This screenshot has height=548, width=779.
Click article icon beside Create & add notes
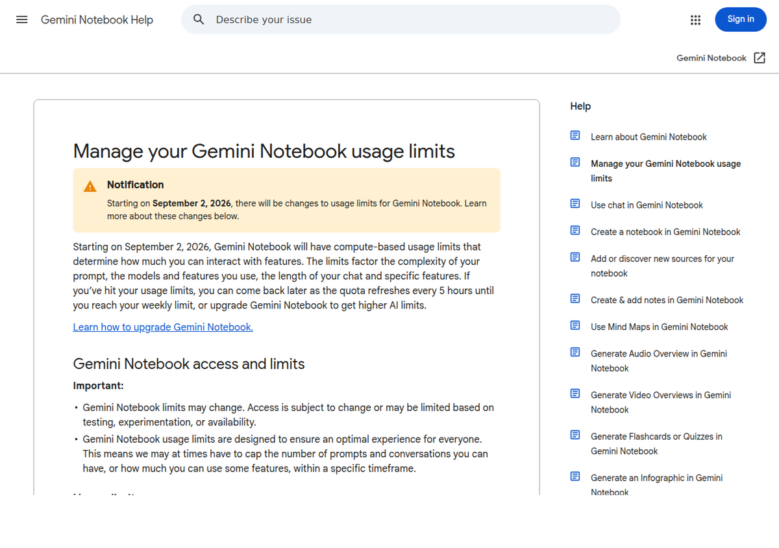[575, 299]
